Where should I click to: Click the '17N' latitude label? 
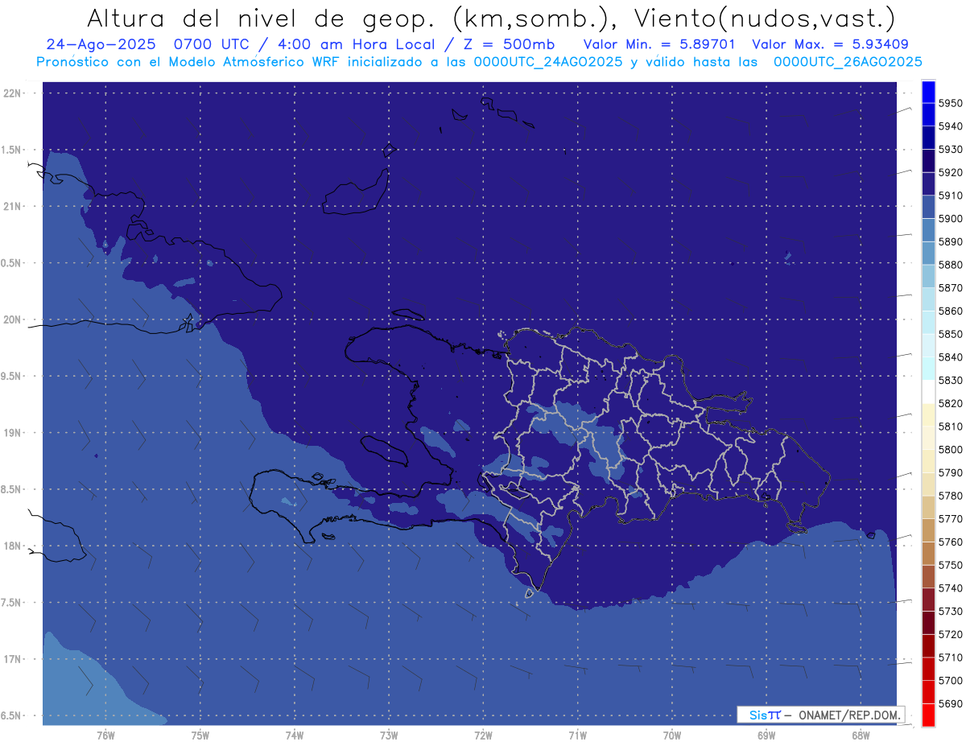[14, 659]
